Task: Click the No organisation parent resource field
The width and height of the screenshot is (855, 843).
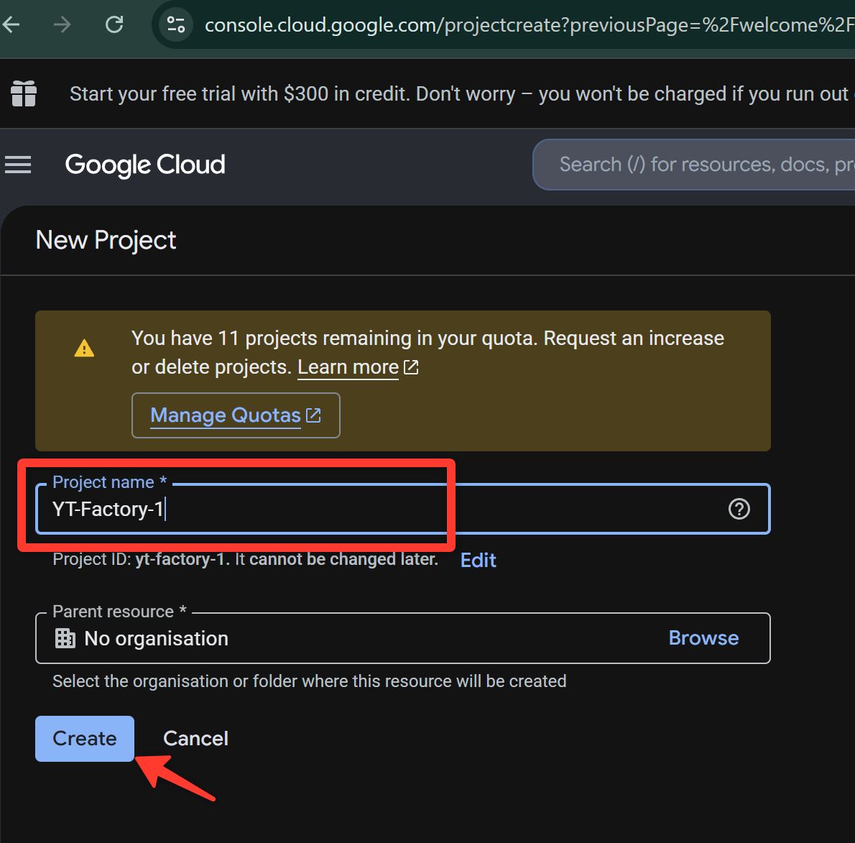Action: (x=402, y=638)
